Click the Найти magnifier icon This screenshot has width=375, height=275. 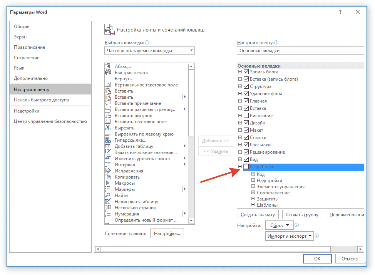[x=108, y=195]
